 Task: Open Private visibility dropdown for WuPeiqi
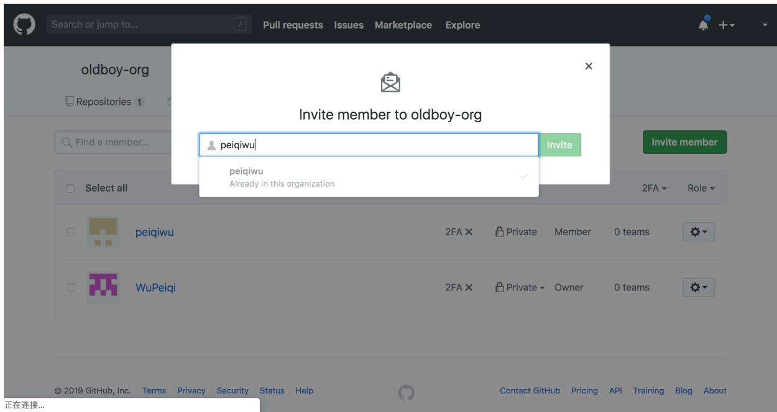coord(519,287)
